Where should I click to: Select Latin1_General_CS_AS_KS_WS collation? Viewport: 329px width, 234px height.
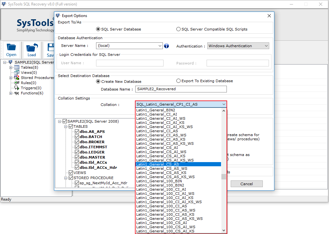point(178,177)
